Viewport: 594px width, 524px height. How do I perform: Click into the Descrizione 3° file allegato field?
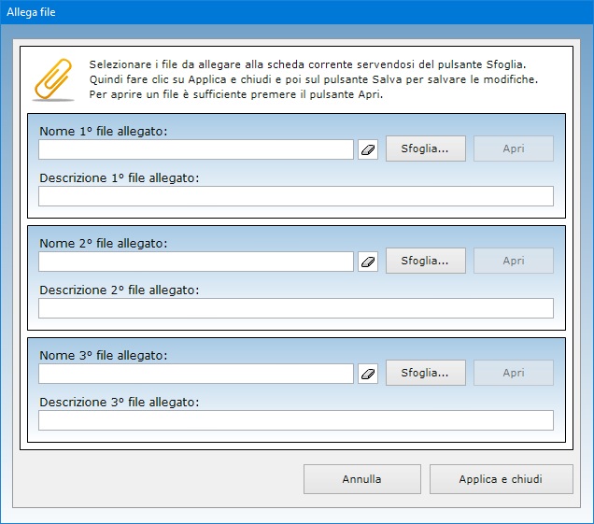click(295, 420)
